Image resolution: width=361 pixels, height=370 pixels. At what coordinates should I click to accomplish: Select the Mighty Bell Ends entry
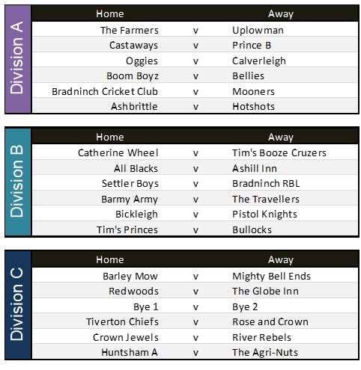[x=271, y=276]
